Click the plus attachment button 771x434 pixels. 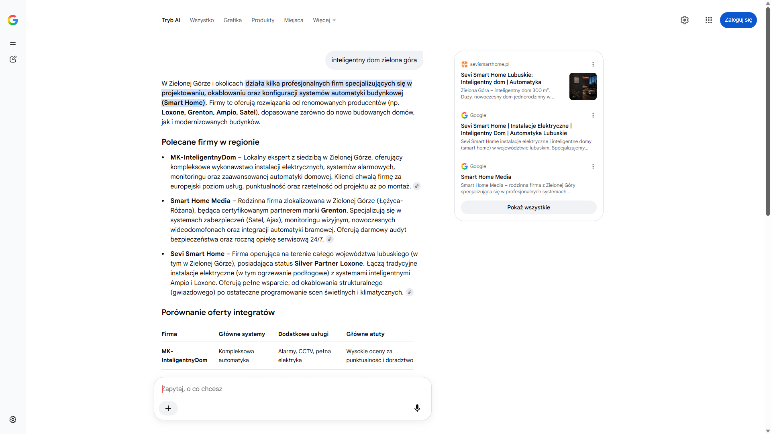coord(168,408)
